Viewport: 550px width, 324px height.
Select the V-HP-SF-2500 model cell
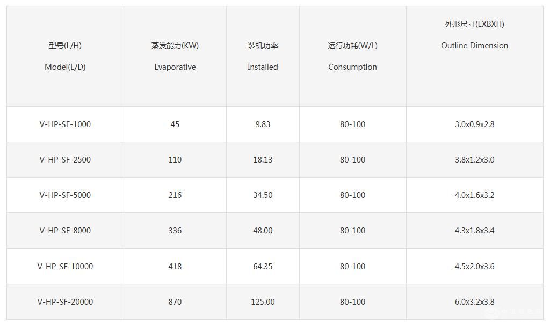pos(65,160)
